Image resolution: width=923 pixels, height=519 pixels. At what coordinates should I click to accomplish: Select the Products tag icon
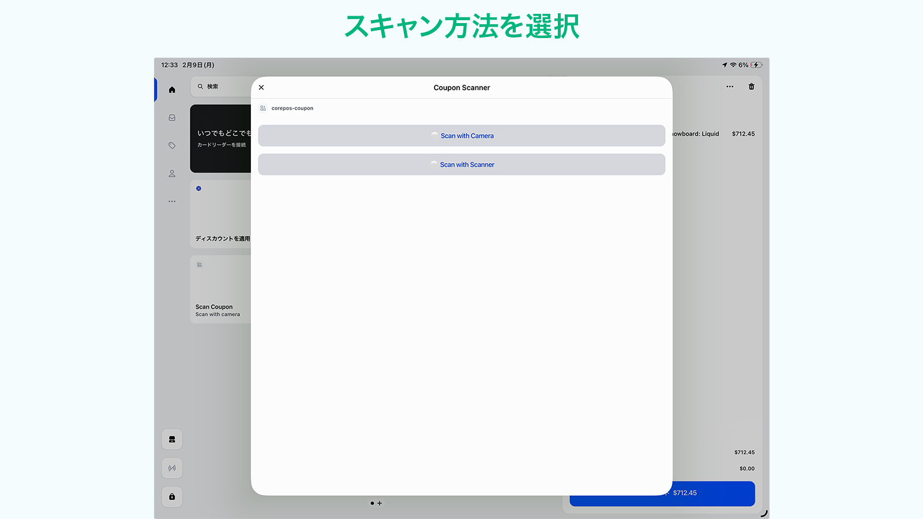click(x=171, y=145)
